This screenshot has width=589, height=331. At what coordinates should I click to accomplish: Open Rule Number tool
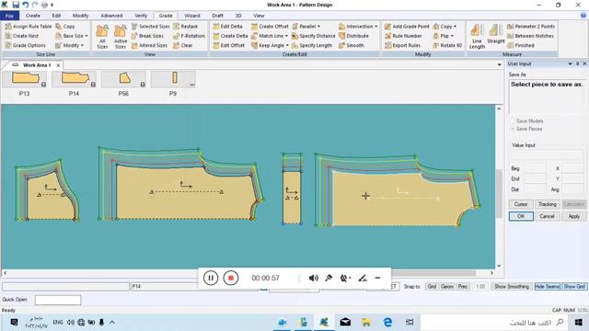tap(403, 36)
